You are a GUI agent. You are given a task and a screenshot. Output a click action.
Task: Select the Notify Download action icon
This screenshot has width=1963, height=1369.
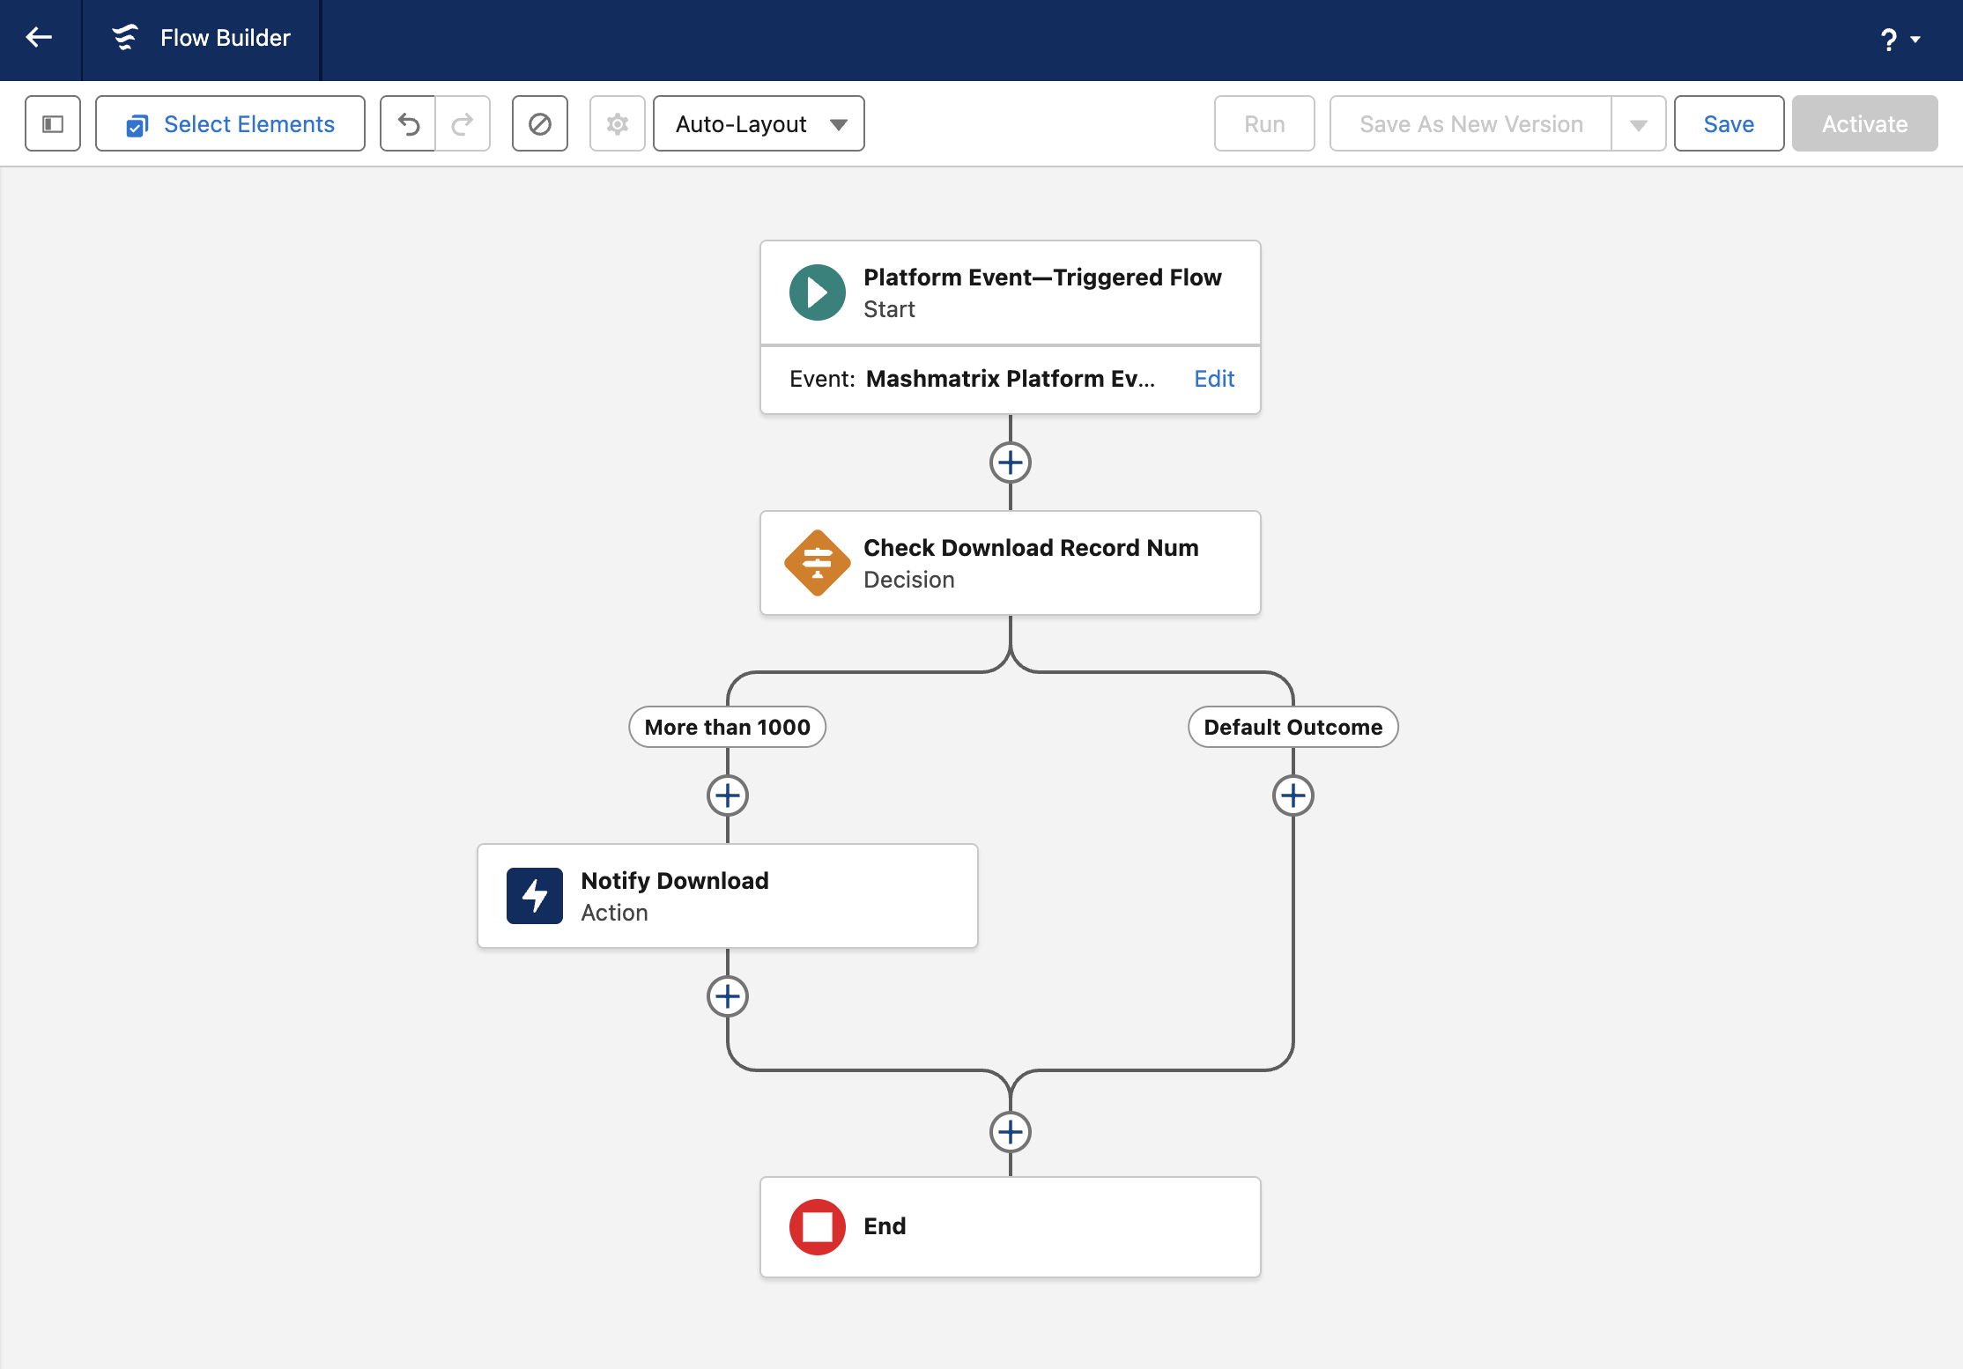coord(534,896)
